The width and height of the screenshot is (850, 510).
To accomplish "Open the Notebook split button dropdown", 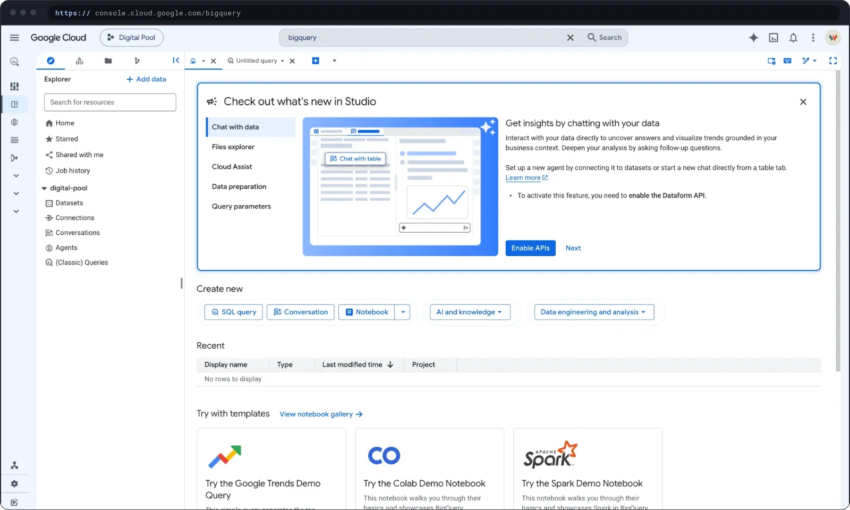I will pyautogui.click(x=403, y=312).
